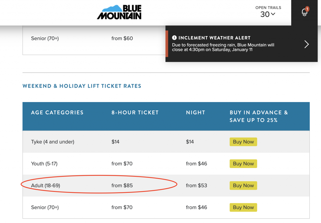Click Buy Now for Adult ticket
This screenshot has height=223, width=321.
[x=243, y=185]
